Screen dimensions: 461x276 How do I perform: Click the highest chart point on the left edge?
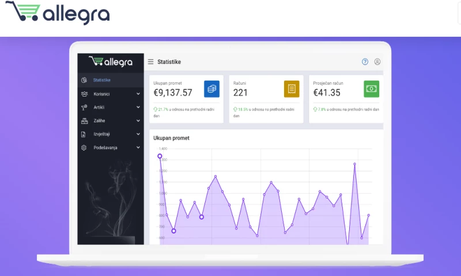click(160, 156)
